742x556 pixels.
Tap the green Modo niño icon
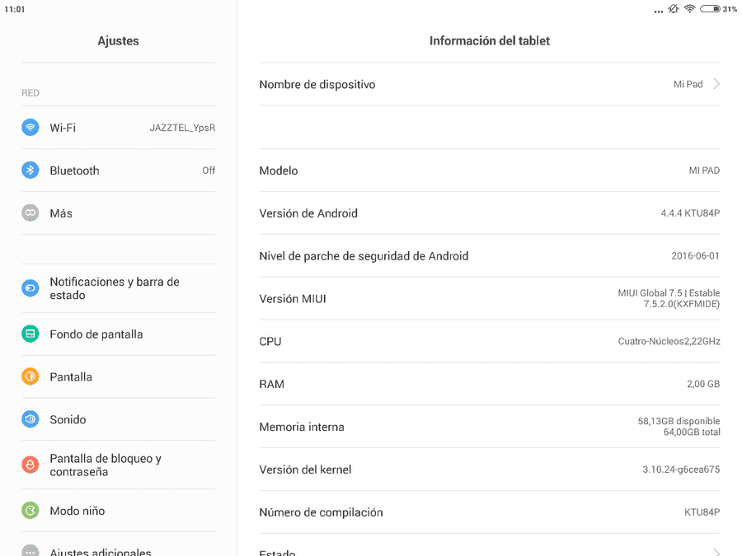[31, 511]
